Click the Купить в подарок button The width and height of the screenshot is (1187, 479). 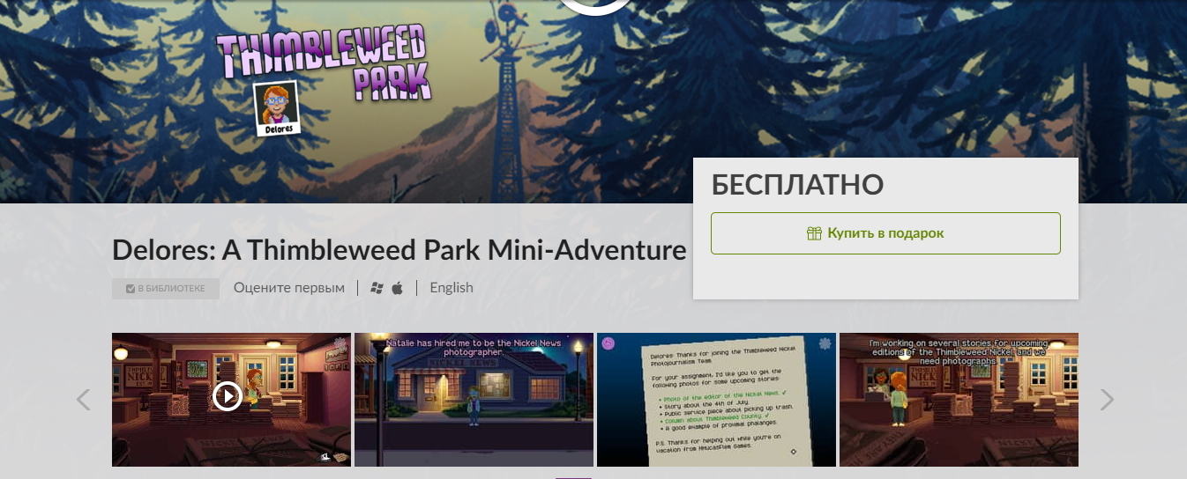pyautogui.click(x=885, y=233)
